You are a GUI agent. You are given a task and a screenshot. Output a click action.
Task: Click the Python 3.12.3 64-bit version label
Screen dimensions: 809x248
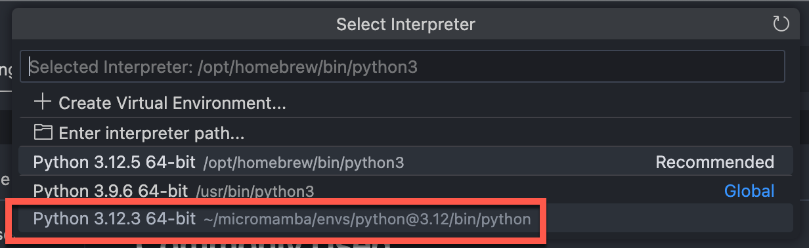[x=114, y=219]
